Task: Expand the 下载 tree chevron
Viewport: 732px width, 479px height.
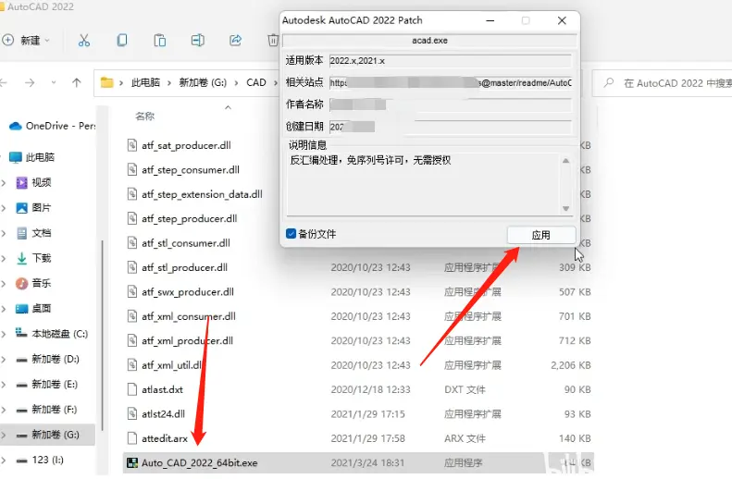Action: [4, 258]
